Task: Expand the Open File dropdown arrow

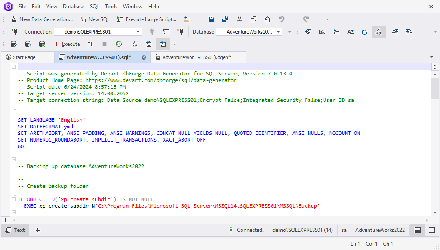Action: point(199,19)
